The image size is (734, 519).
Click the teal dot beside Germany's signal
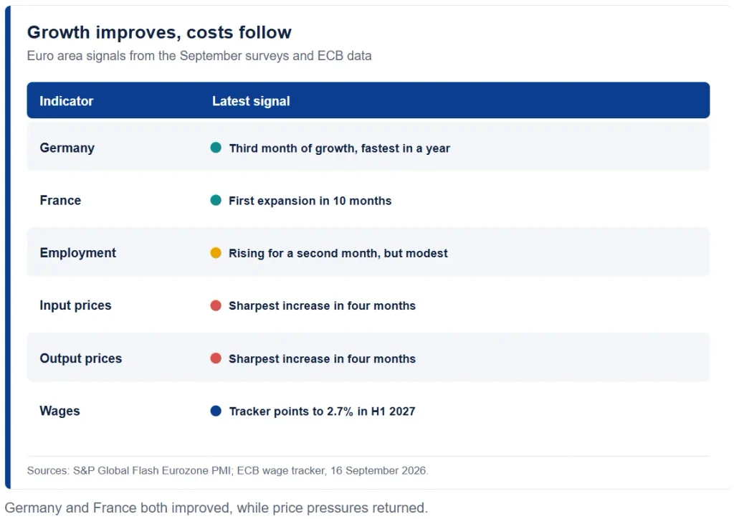216,148
